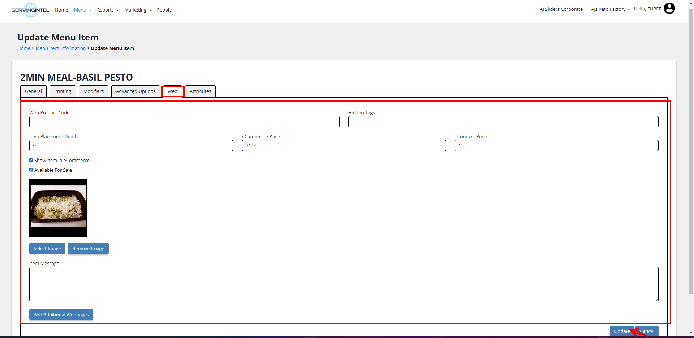The width and height of the screenshot is (694, 338).
Task: Expand the Marketing dropdown menu
Action: (137, 10)
